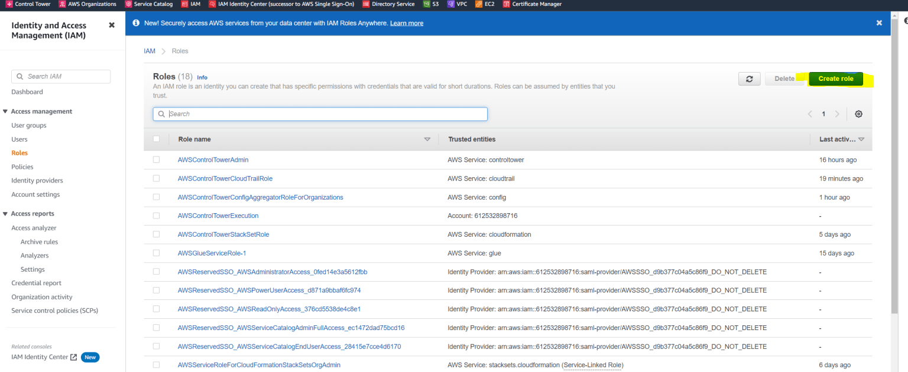Viewport: 908px width, 372px height.
Task: Open the Control Tower bookmark
Action: click(28, 4)
